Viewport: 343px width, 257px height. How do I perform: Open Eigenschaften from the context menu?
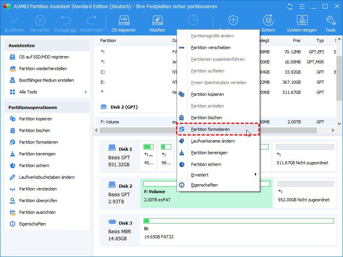tap(218, 185)
